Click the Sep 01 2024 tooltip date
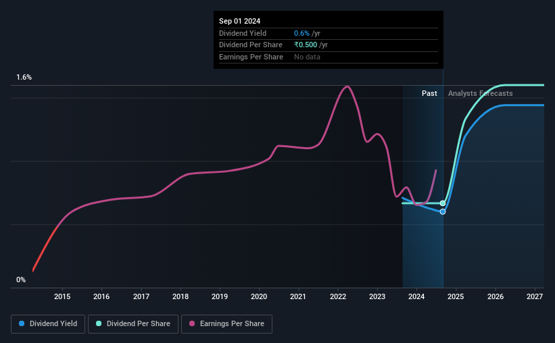 coord(239,21)
